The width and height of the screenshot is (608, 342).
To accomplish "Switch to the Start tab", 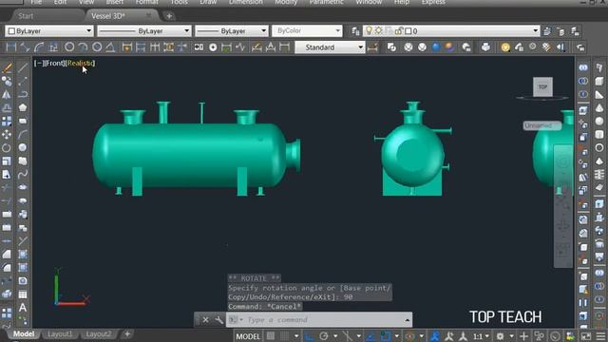I will click(x=26, y=16).
